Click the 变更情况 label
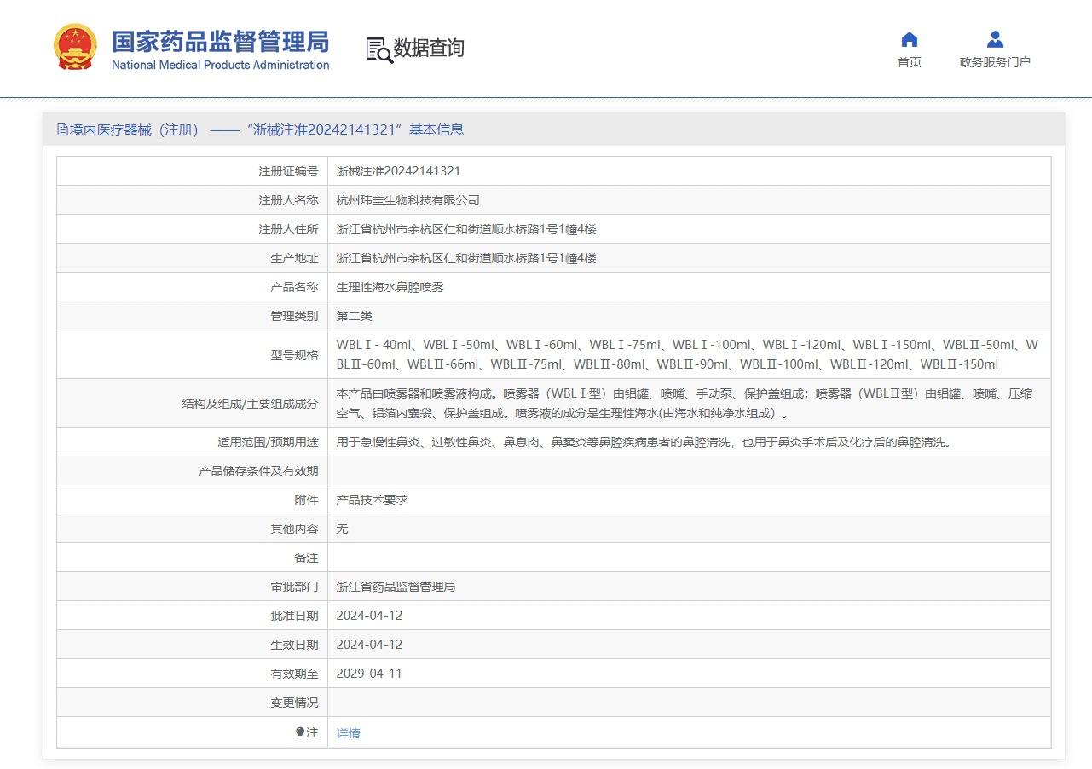The height and width of the screenshot is (769, 1092). (294, 703)
